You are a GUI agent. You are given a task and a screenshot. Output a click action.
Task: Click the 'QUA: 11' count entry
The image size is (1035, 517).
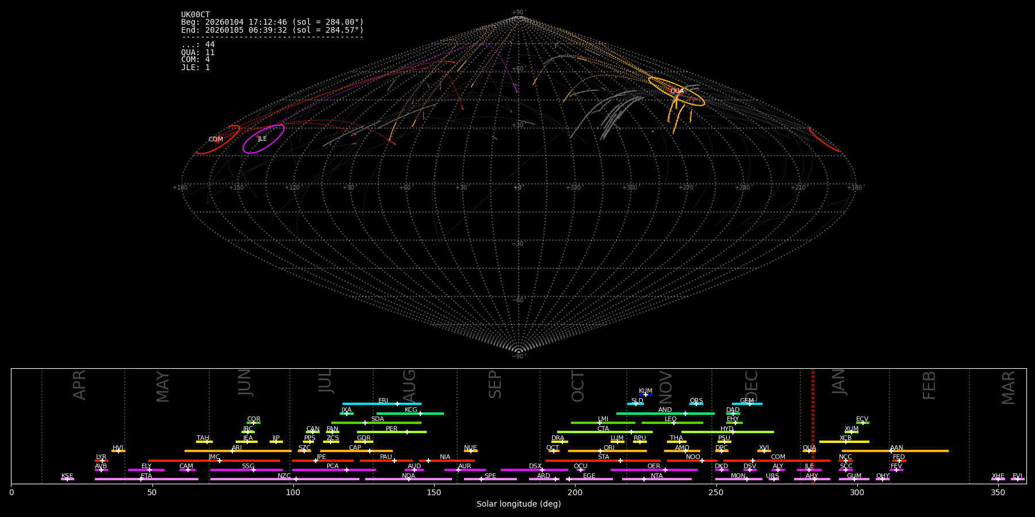pyautogui.click(x=198, y=52)
